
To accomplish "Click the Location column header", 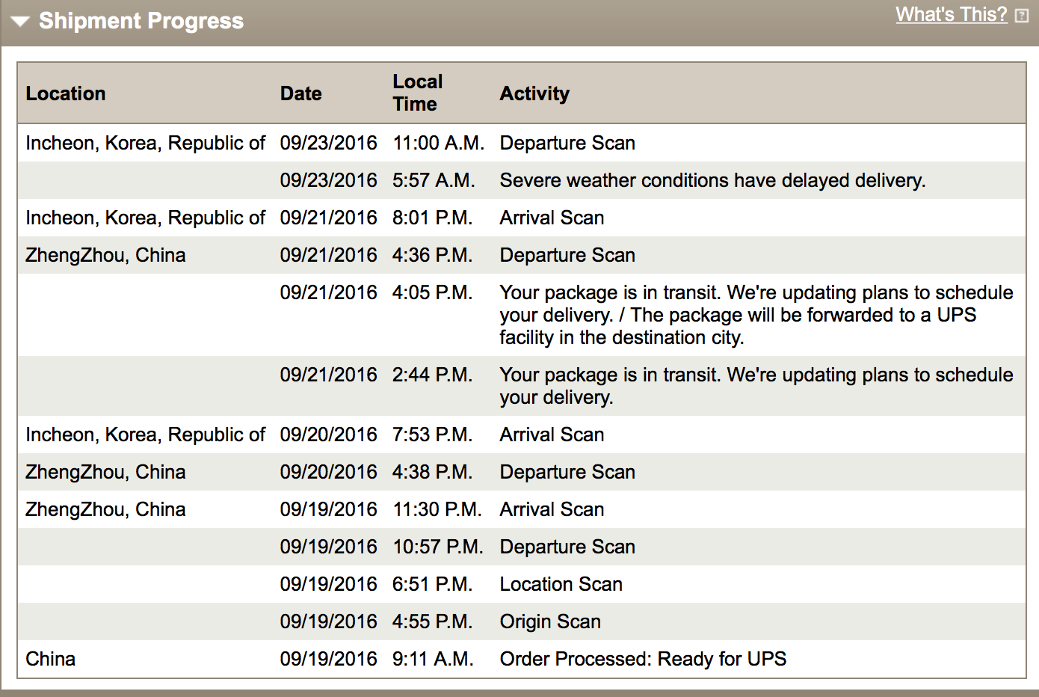I will pos(66,93).
